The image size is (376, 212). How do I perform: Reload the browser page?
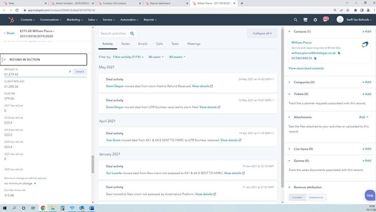(17, 10)
